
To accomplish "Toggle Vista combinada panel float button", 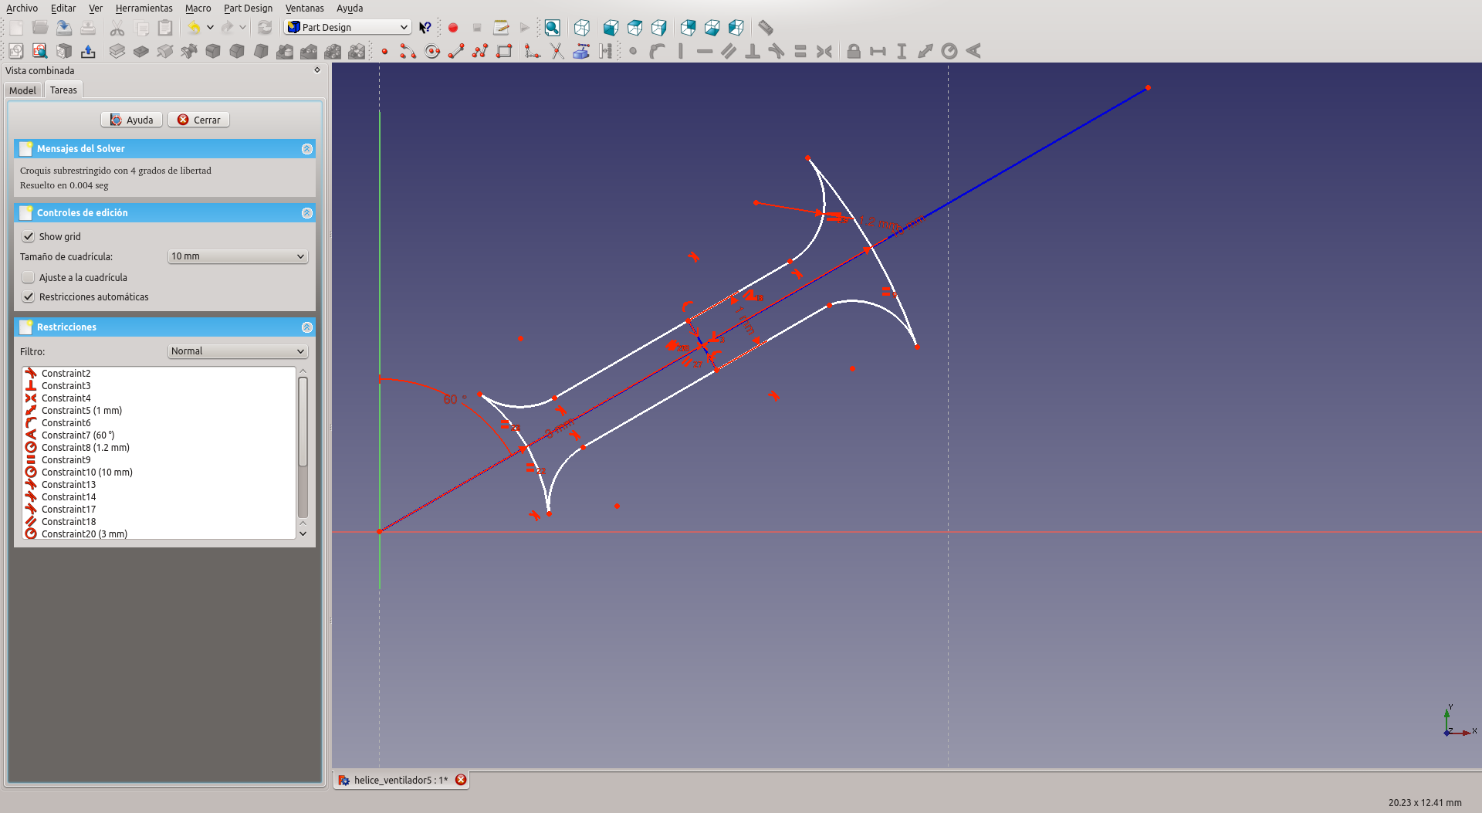I will tap(317, 70).
